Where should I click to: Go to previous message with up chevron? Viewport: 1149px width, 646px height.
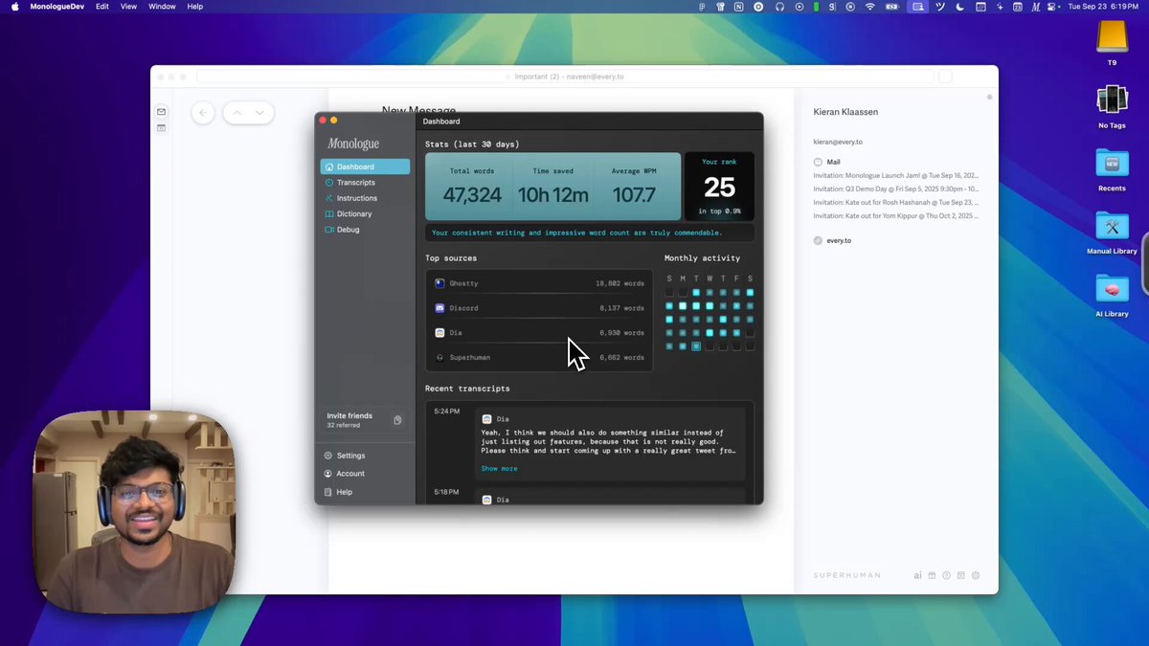pos(237,113)
